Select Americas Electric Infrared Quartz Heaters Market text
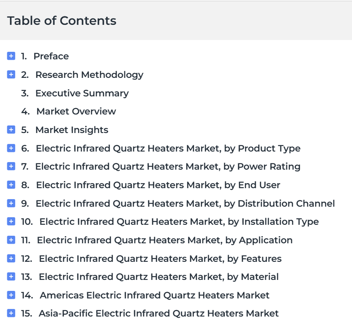Screen dimensions: 352x322 [154, 295]
